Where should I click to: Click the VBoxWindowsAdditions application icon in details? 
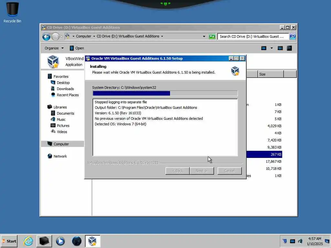coord(53,62)
